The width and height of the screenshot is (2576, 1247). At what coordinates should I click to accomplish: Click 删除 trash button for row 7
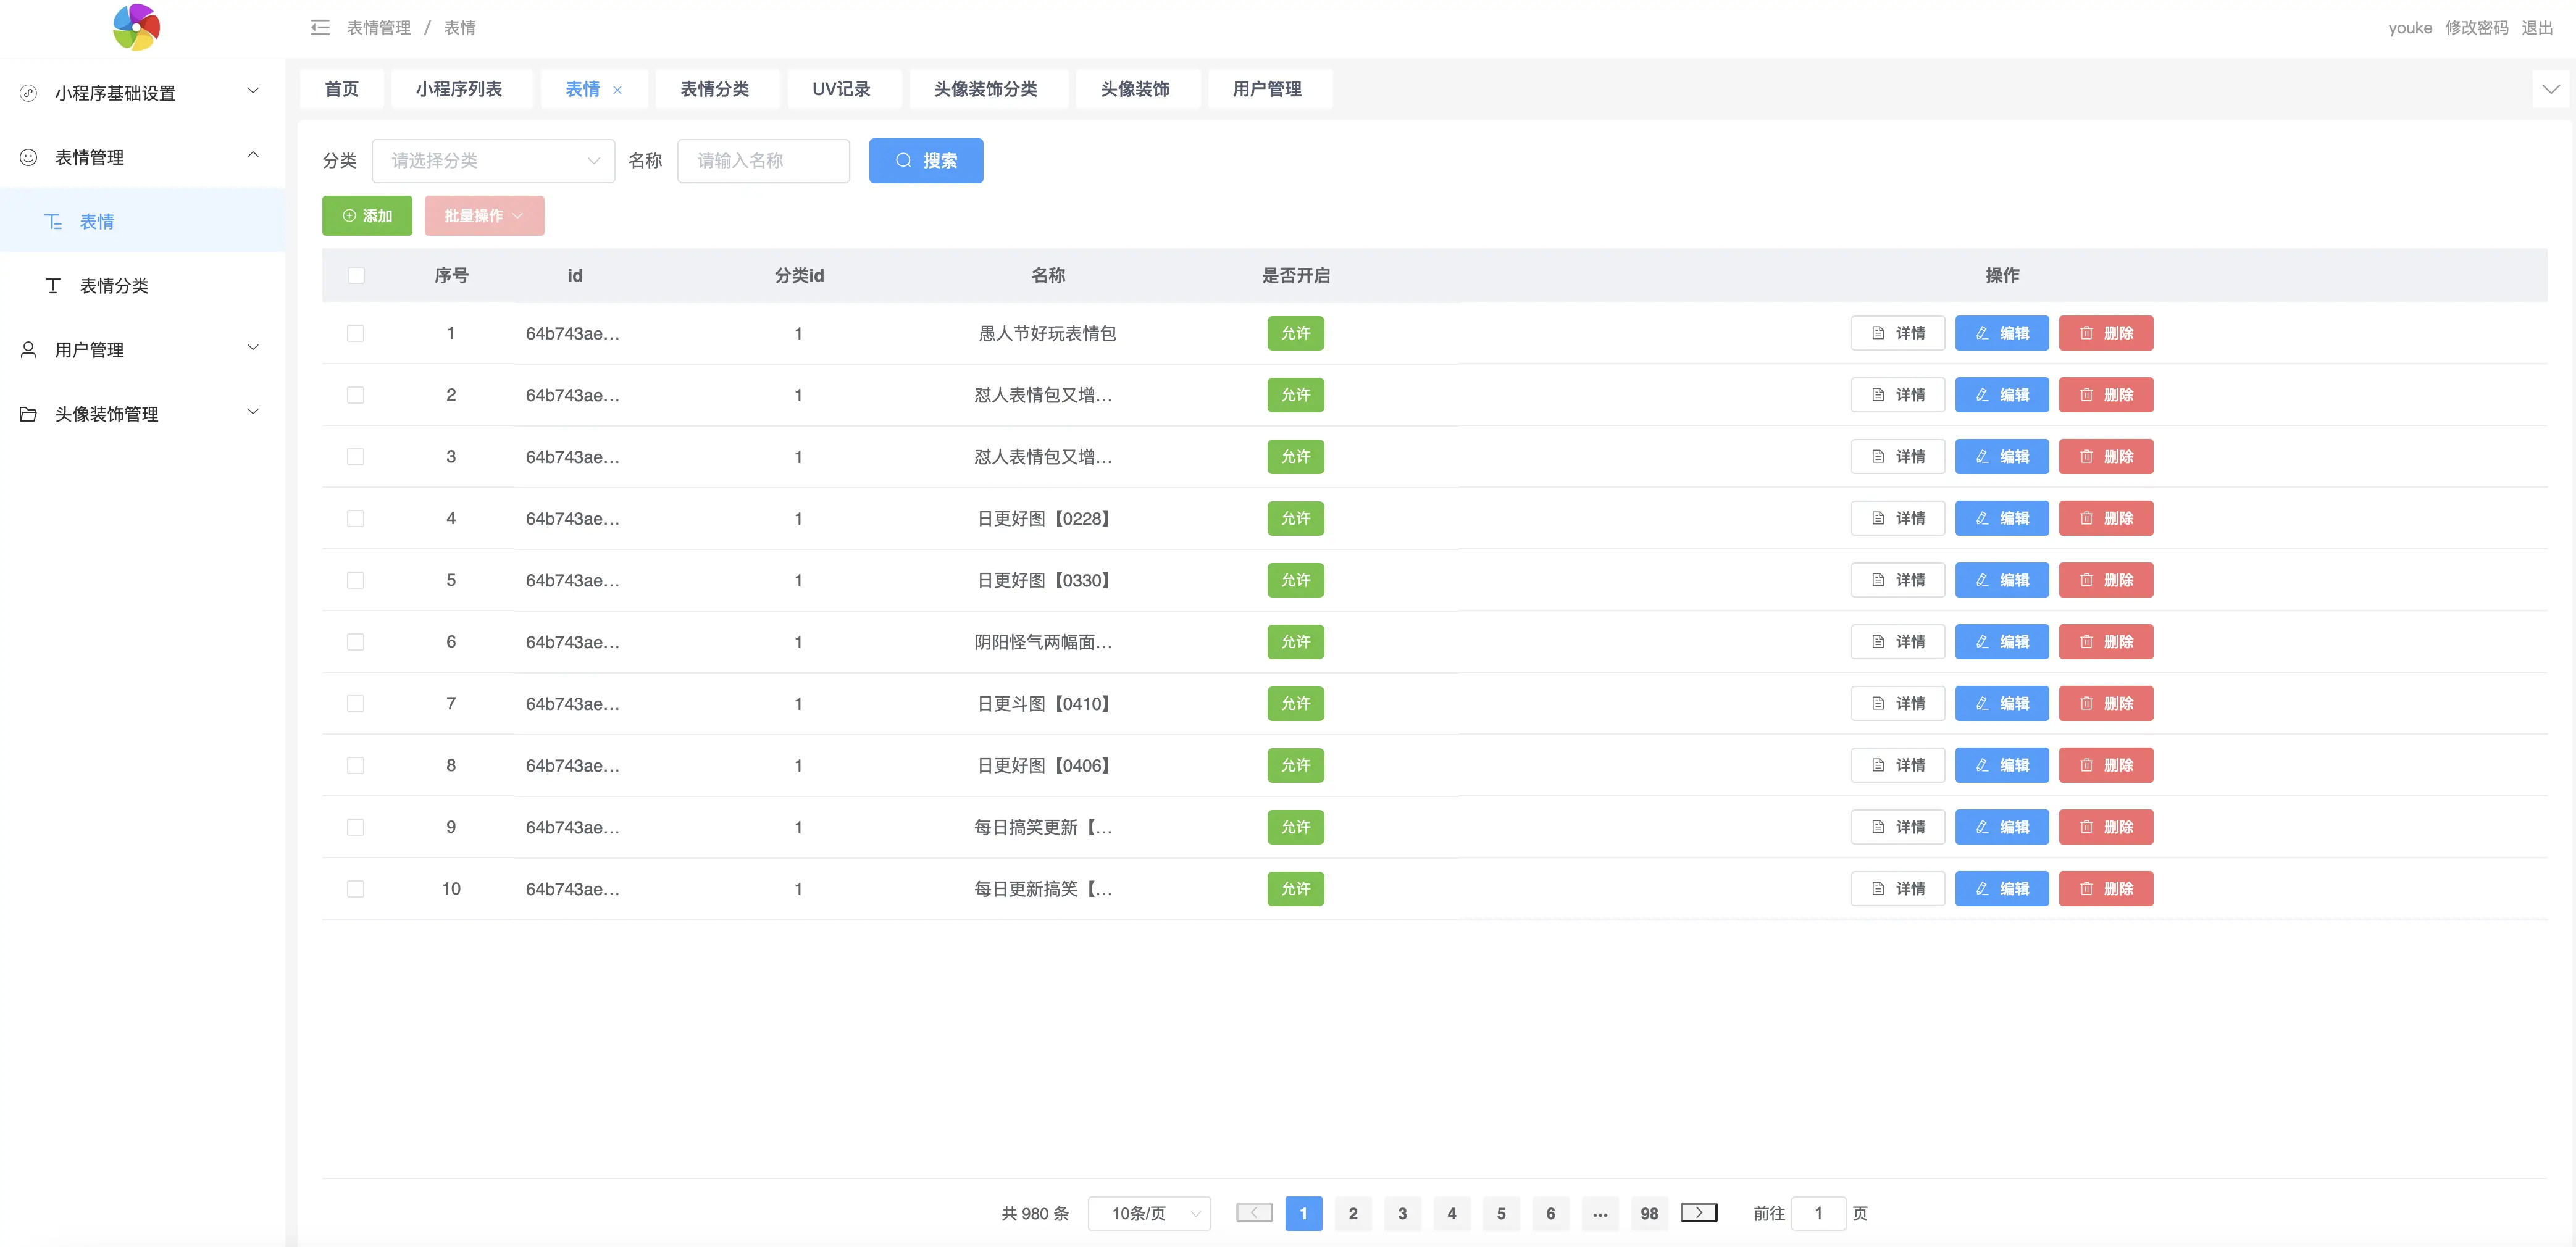pyautogui.click(x=2105, y=703)
